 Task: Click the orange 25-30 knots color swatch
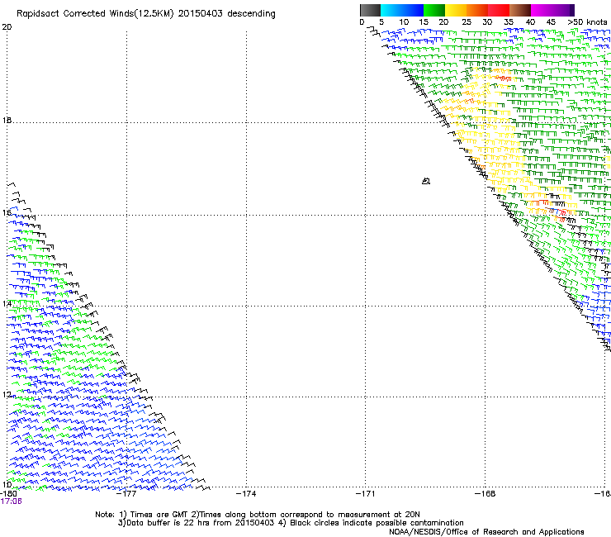[477, 10]
